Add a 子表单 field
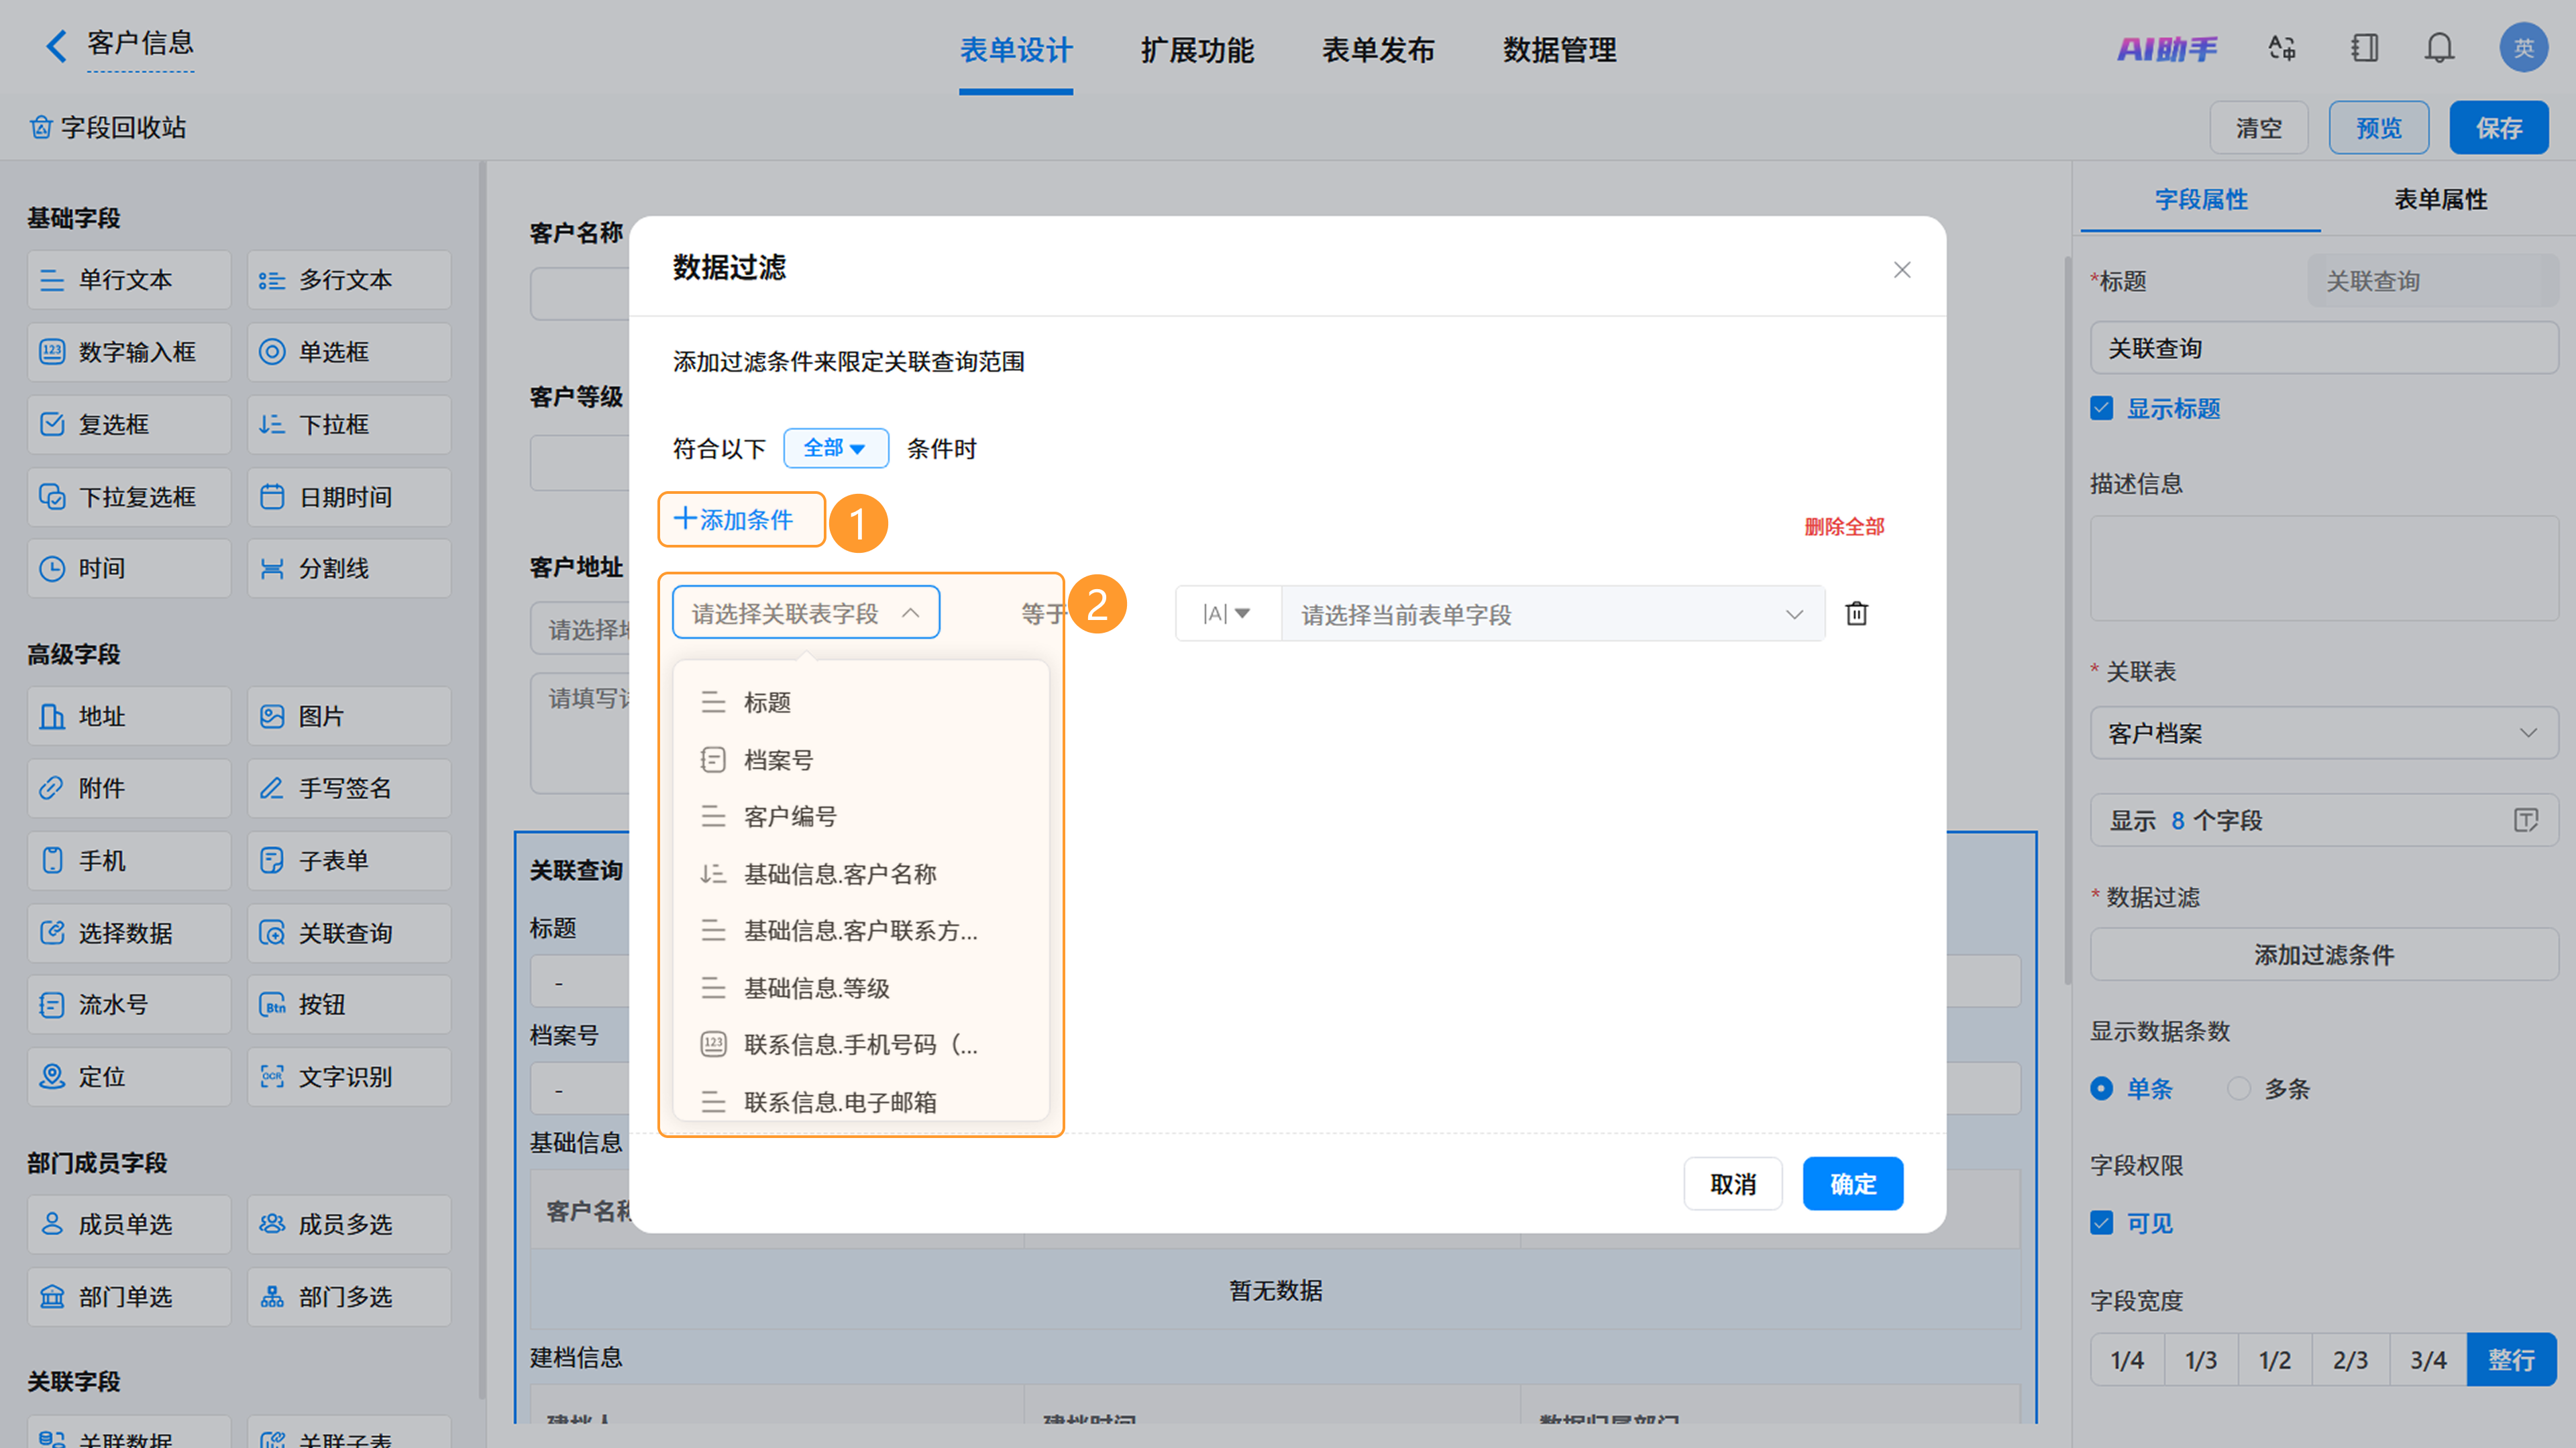 (349, 861)
